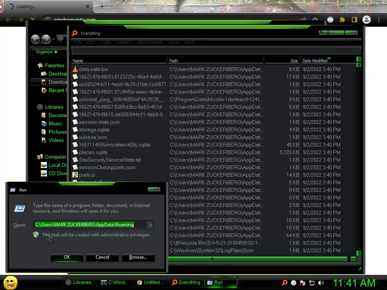Click the smiley face Start button

point(10,282)
